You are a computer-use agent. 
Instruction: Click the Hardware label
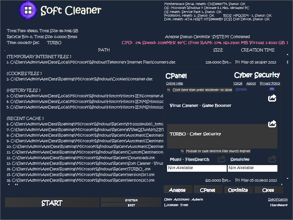tap(279, 205)
